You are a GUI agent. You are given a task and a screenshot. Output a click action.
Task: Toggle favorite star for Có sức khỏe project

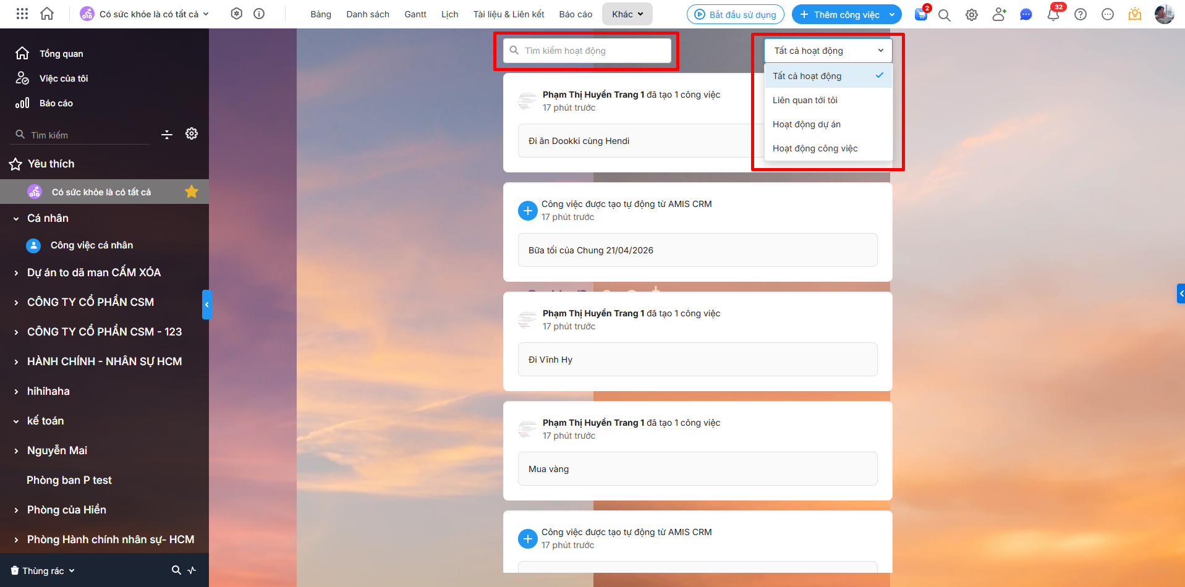[x=192, y=192]
